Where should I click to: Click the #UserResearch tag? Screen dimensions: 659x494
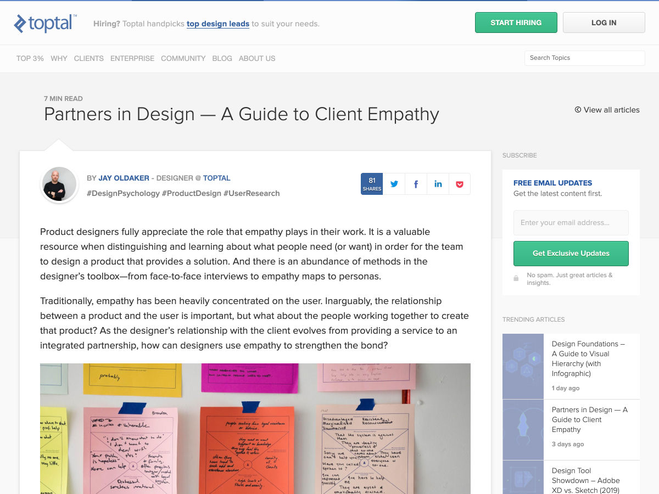pyautogui.click(x=252, y=193)
